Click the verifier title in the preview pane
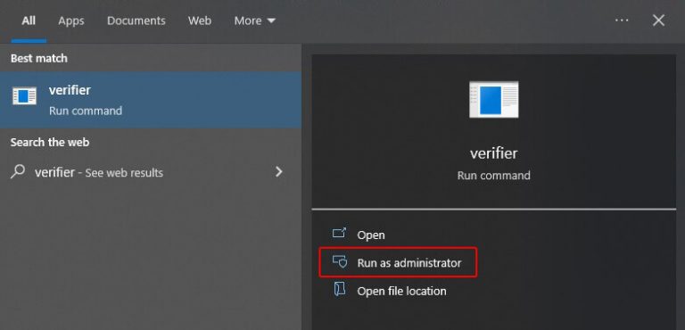This screenshot has height=330, width=685. [493, 153]
